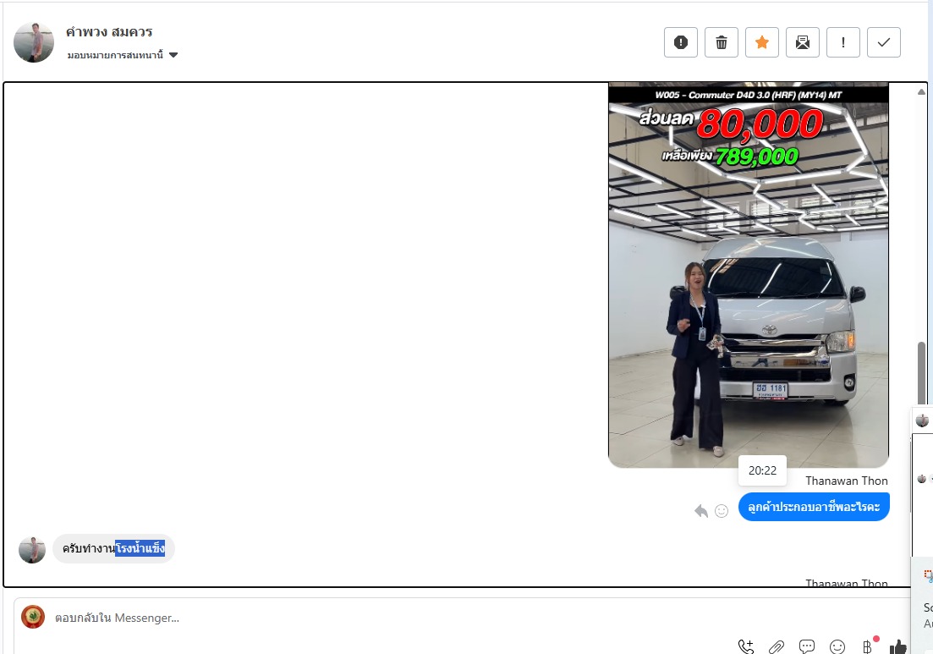Select the blue message ลูกค้าประกอบอาชีพอะไรคะ
This screenshot has height=654, width=933.
pos(814,507)
